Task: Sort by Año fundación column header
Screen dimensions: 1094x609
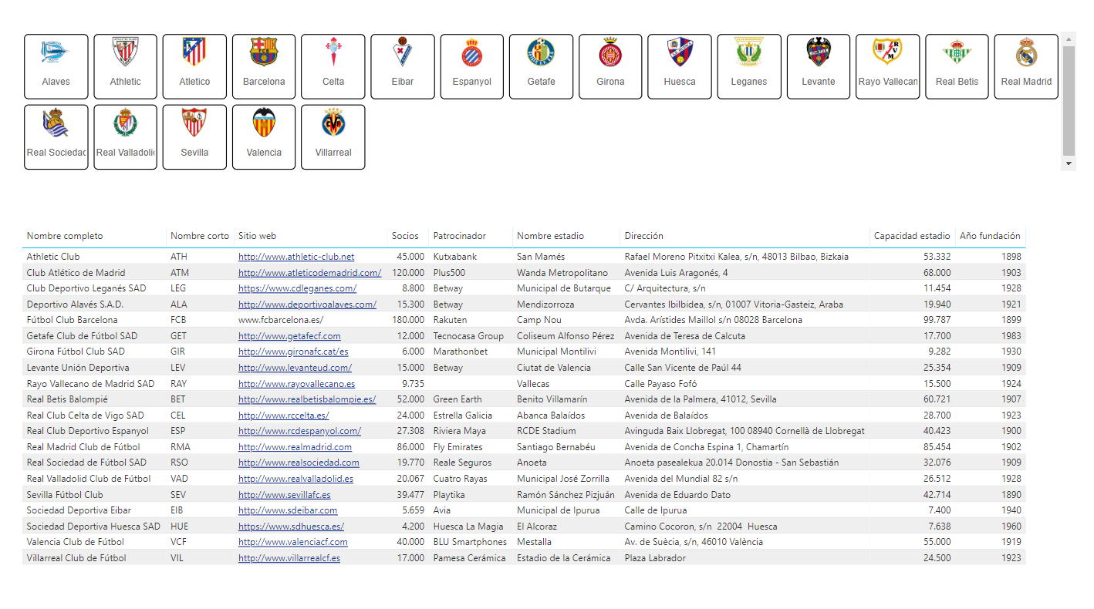Action: 989,236
